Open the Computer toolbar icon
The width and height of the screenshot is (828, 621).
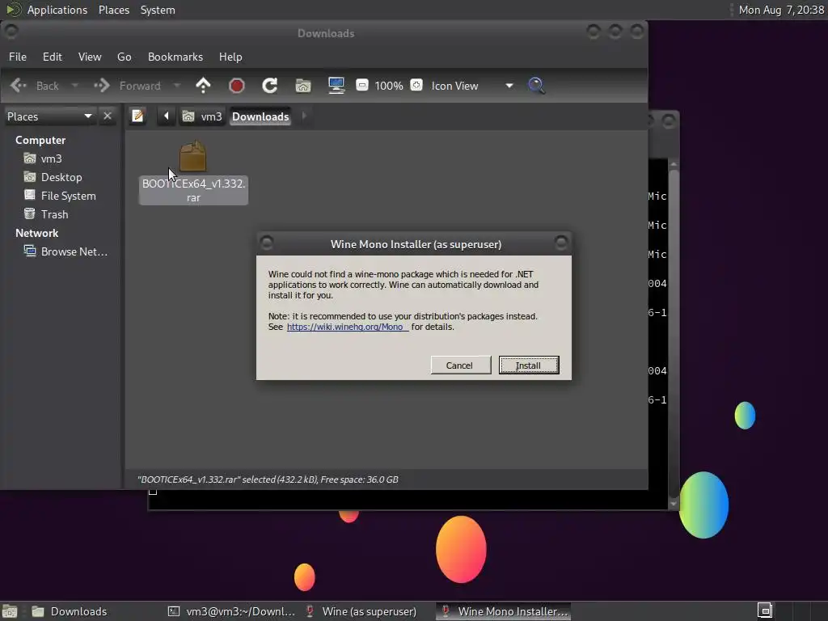click(336, 86)
